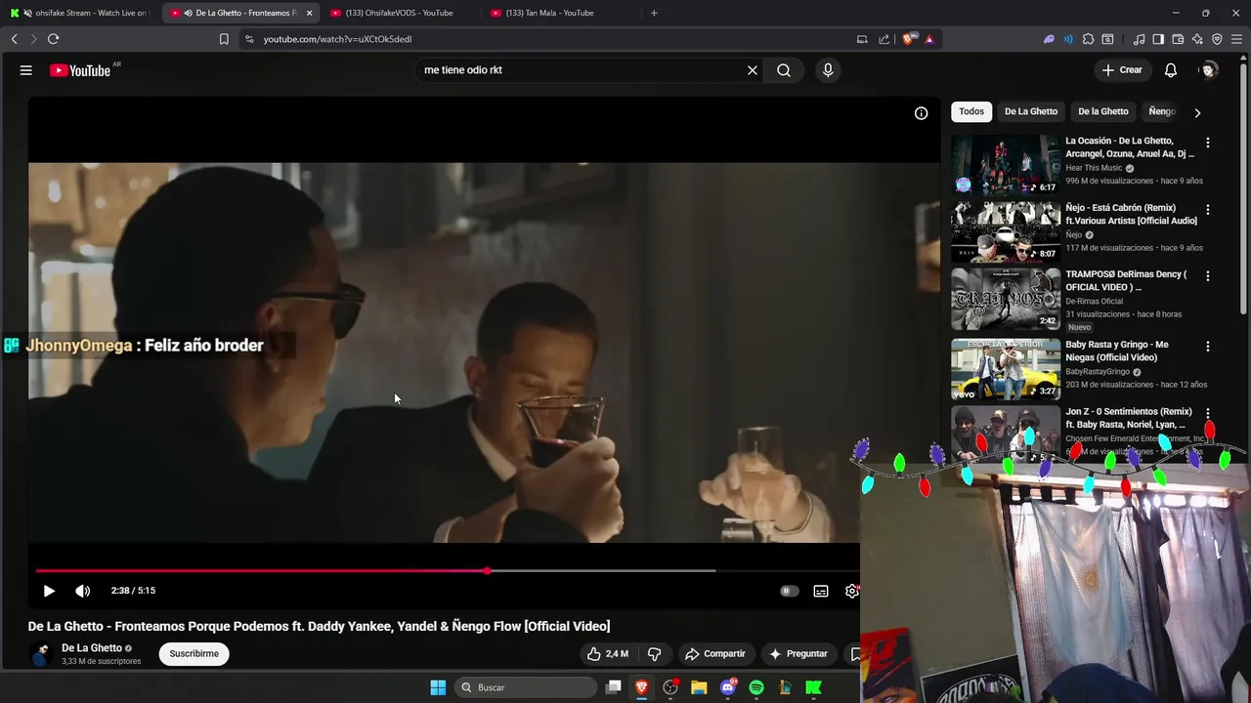The image size is (1251, 703).
Task: Click the progress bar scrubber dot
Action: pos(487,571)
